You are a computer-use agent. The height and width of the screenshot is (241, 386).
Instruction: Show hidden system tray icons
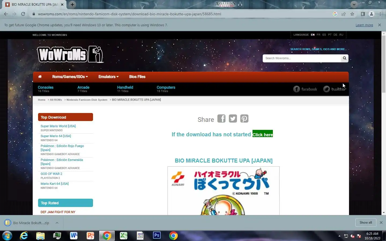(339, 236)
